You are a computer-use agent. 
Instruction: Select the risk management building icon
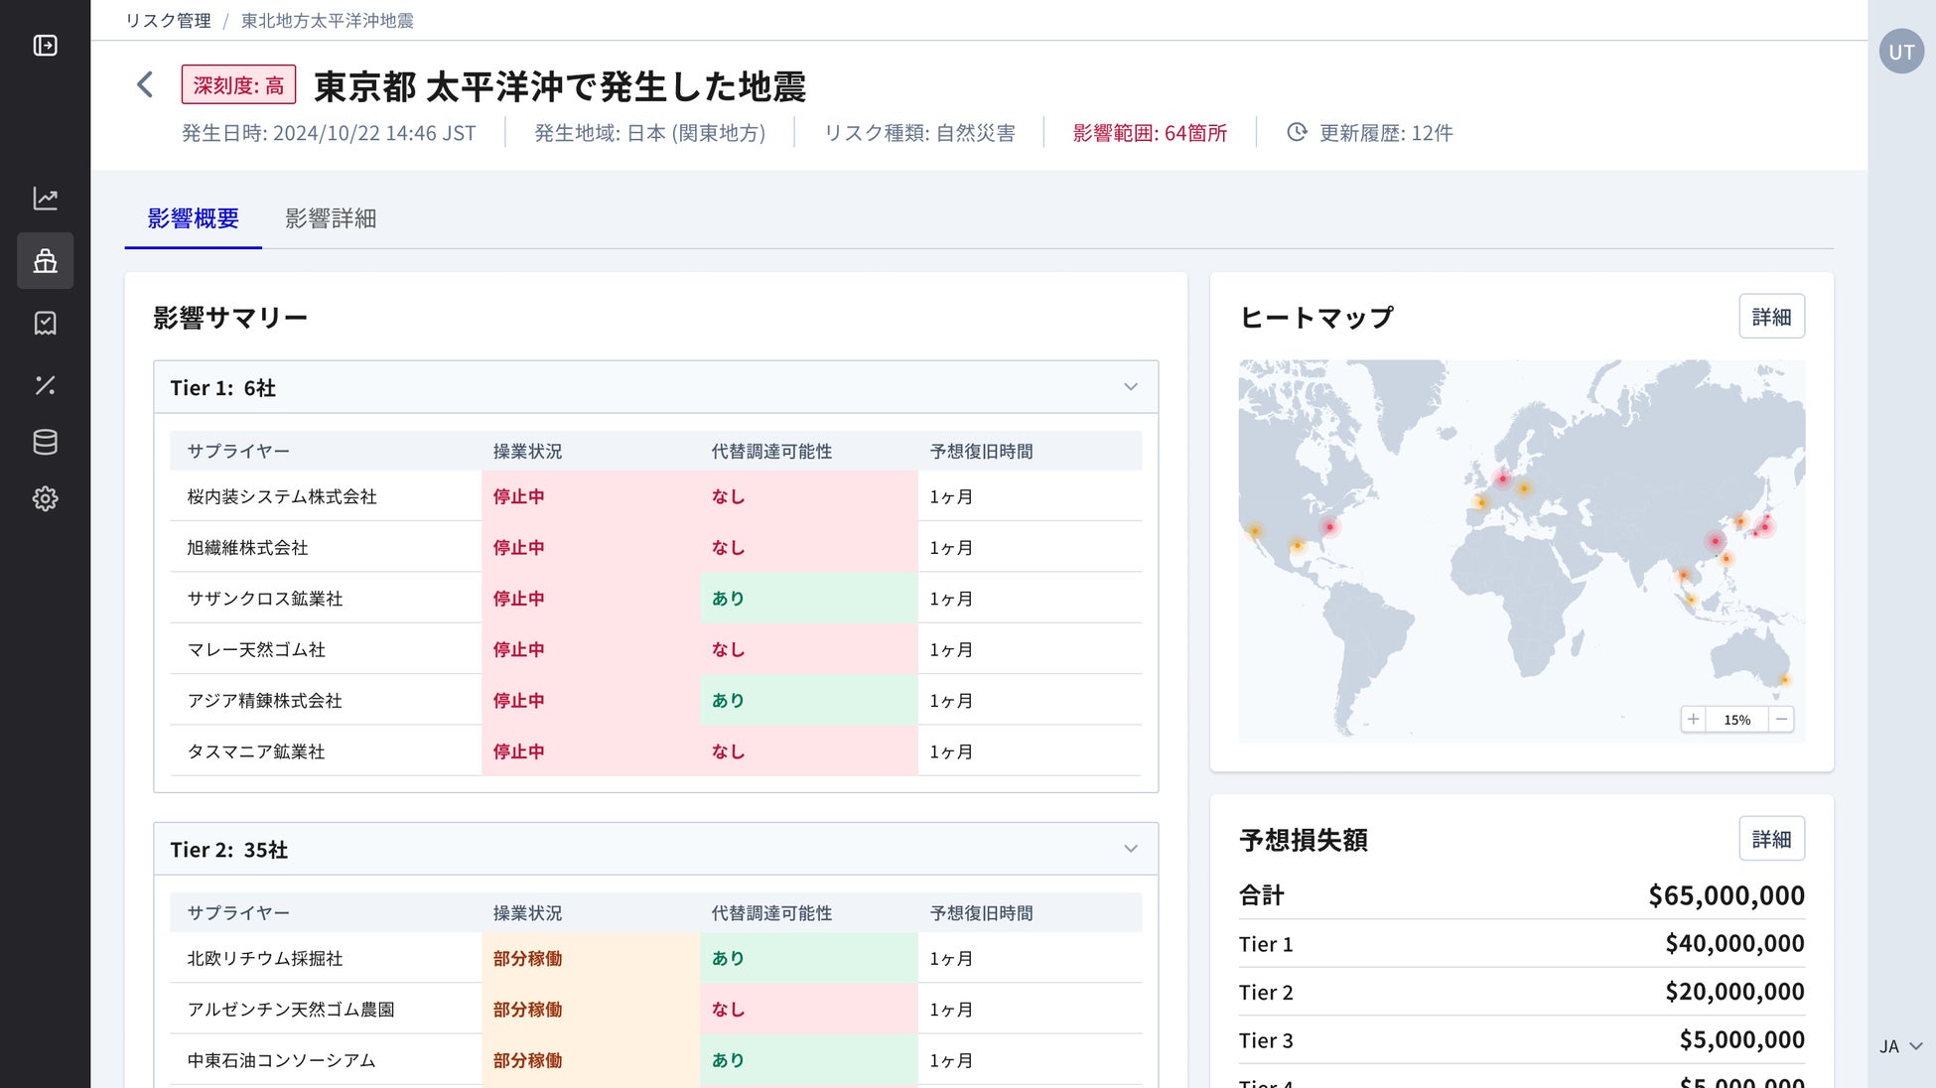click(x=45, y=261)
